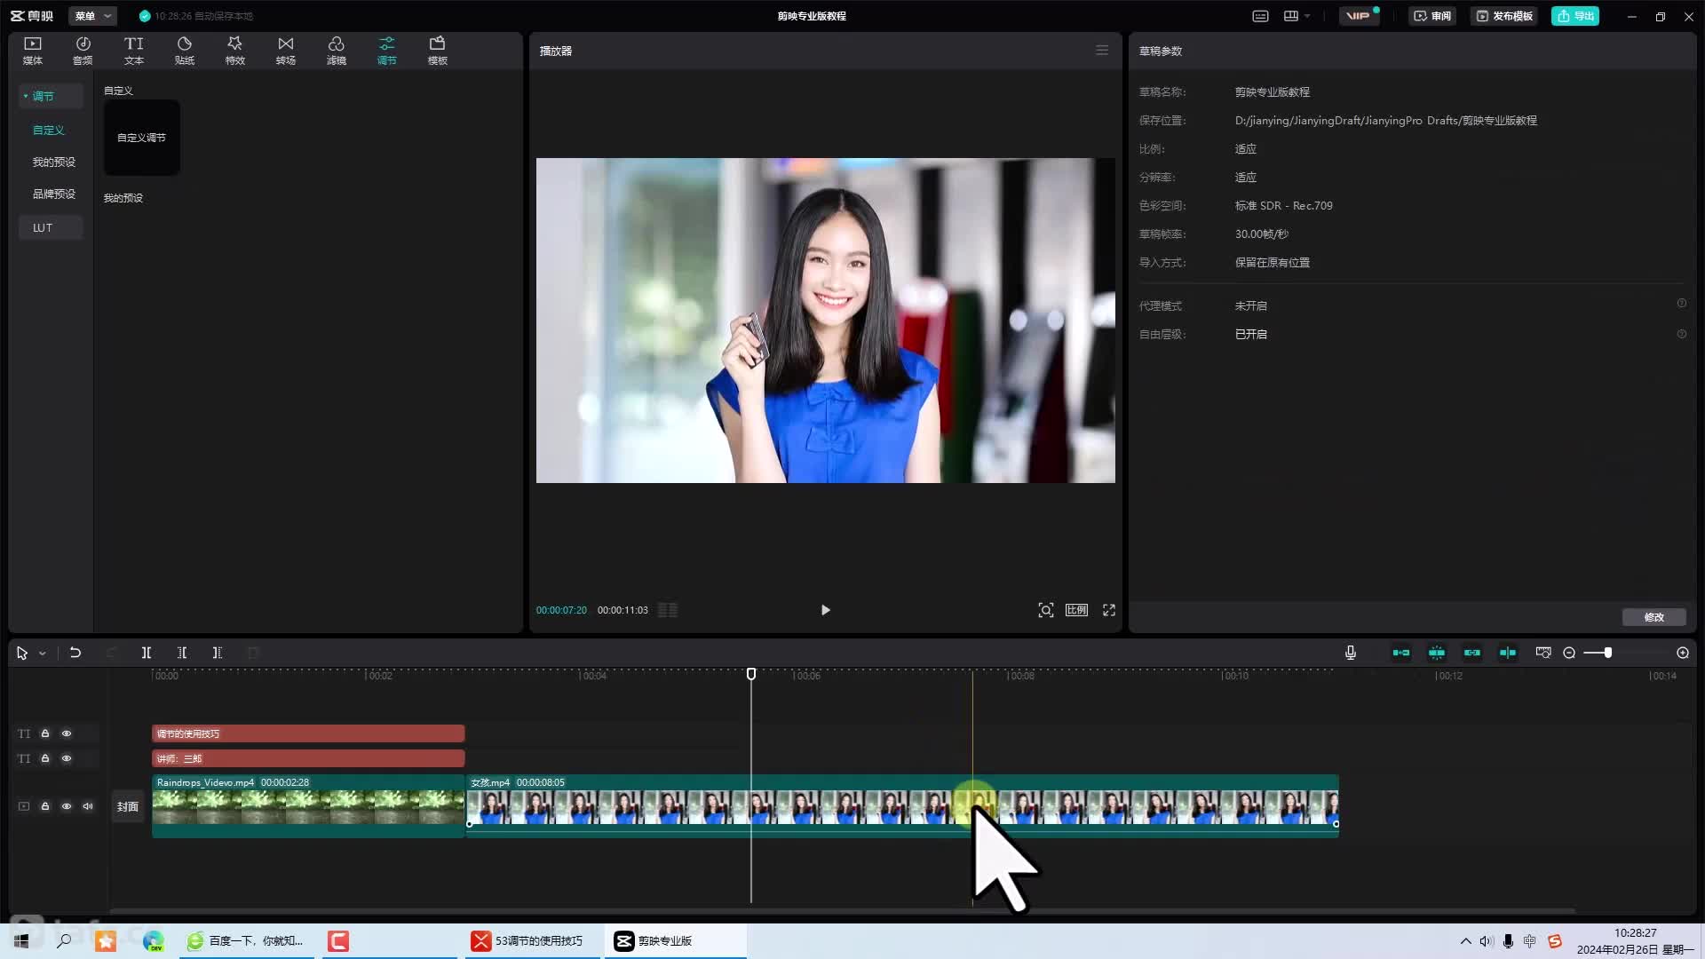This screenshot has height=959, width=1705.
Task: Trim left of playhead
Action: pyautogui.click(x=182, y=653)
